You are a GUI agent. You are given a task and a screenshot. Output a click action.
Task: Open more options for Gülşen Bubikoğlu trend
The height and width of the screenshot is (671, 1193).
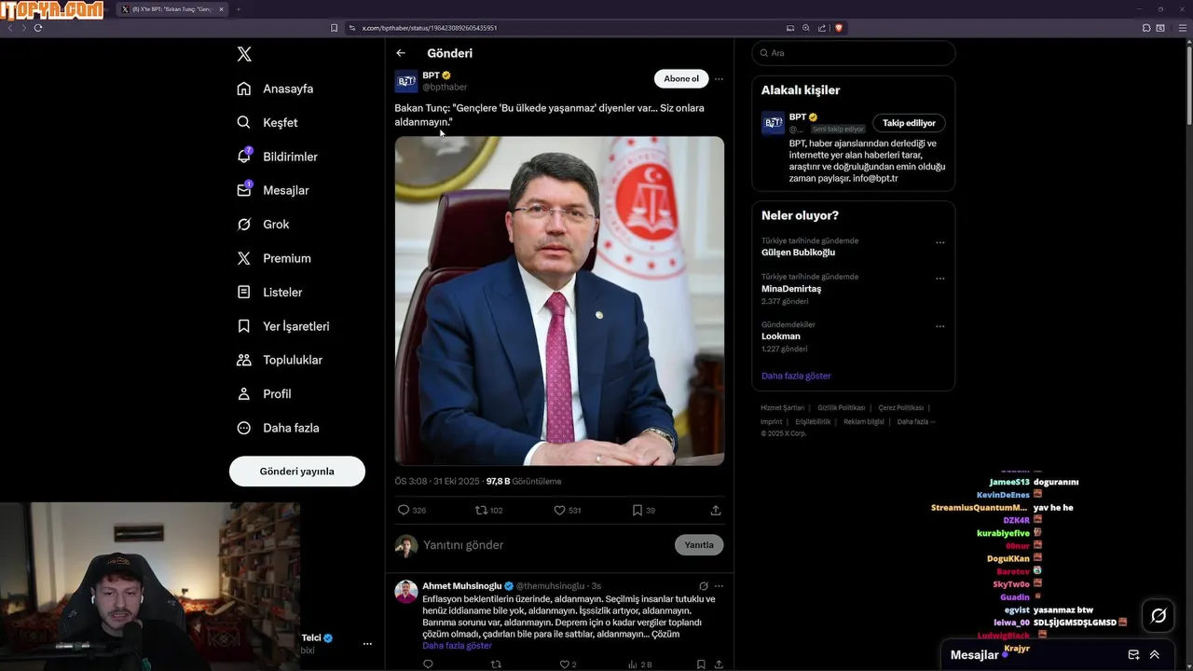[x=940, y=242]
